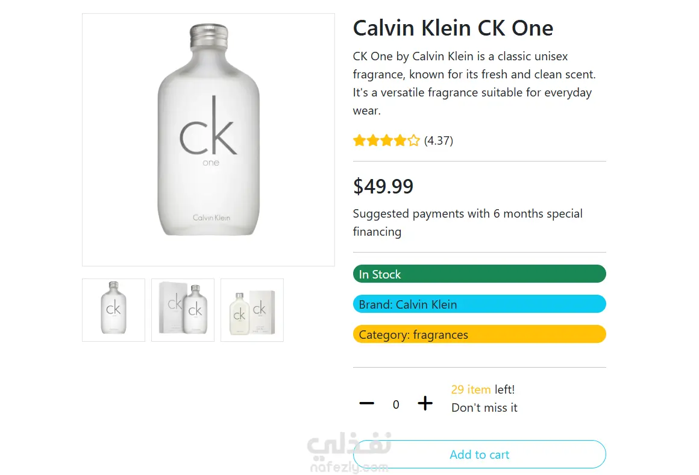View the third thumbnail with yellowish bottle

coord(252,310)
